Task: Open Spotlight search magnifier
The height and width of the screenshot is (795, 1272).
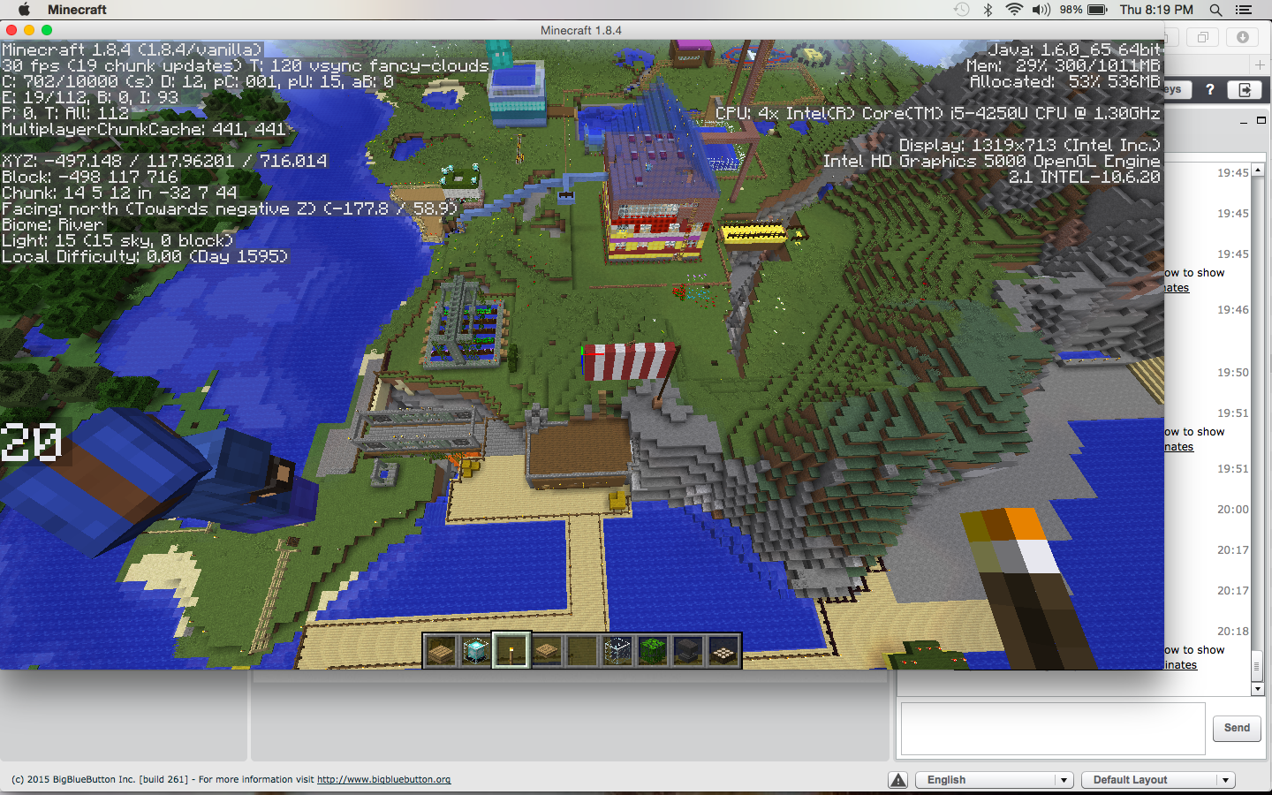Action: 1216,10
